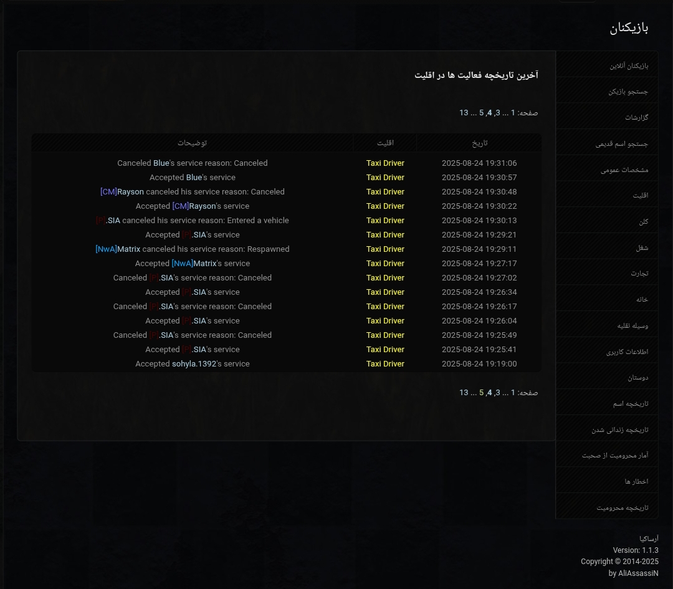673x589 pixels.
Task: Open [CM]Rayson in the 19:30:48 row
Action: (x=122, y=192)
